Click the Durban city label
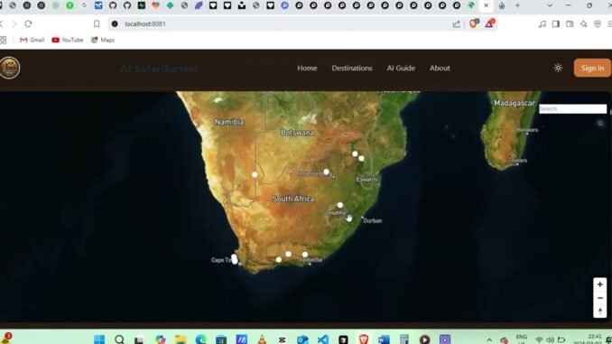Image resolution: width=612 pixels, height=344 pixels. click(373, 220)
